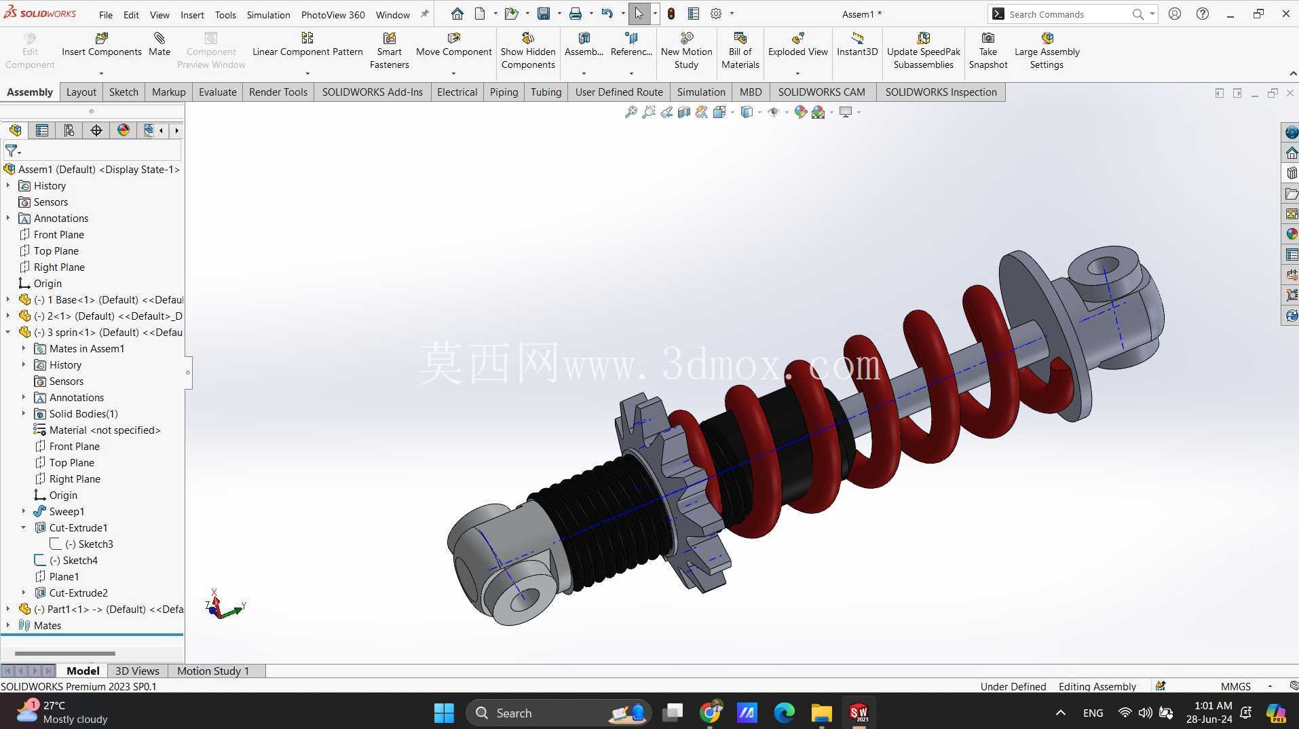Save the document with the floppy icon
Image resolution: width=1299 pixels, height=729 pixels.
click(544, 14)
